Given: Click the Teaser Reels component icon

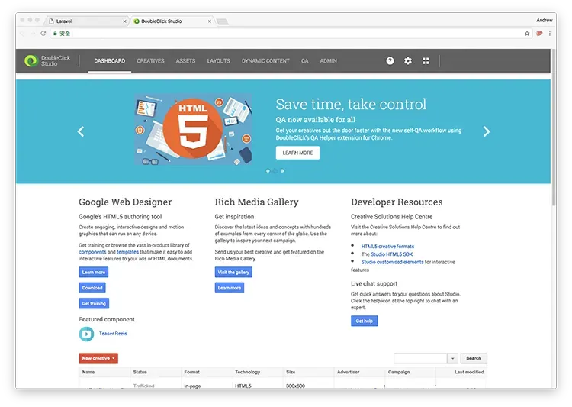Looking at the screenshot, I should [x=86, y=334].
